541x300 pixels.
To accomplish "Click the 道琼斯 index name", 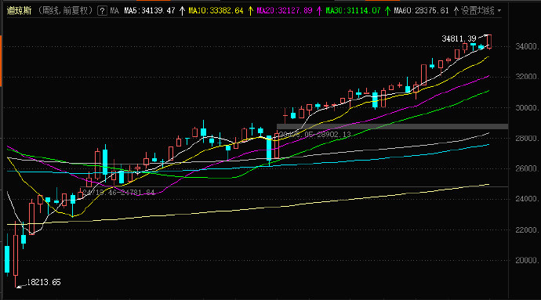I will click(x=20, y=11).
